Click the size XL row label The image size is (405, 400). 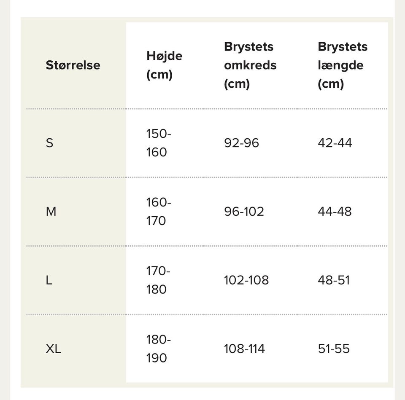coord(53,349)
